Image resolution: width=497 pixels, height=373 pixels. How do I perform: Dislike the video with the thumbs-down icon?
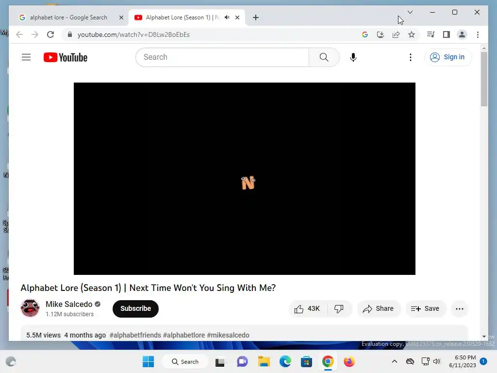pos(339,308)
